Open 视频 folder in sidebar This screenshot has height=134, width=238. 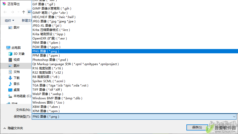[14, 60]
